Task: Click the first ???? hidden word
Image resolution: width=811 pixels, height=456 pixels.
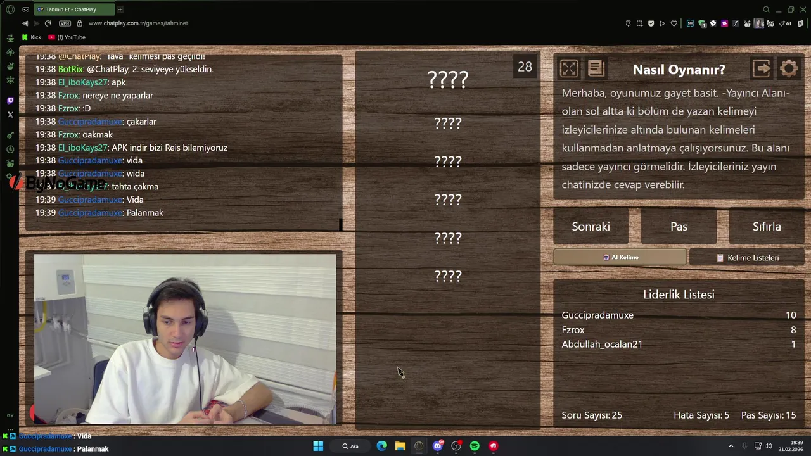Action: pos(448,79)
